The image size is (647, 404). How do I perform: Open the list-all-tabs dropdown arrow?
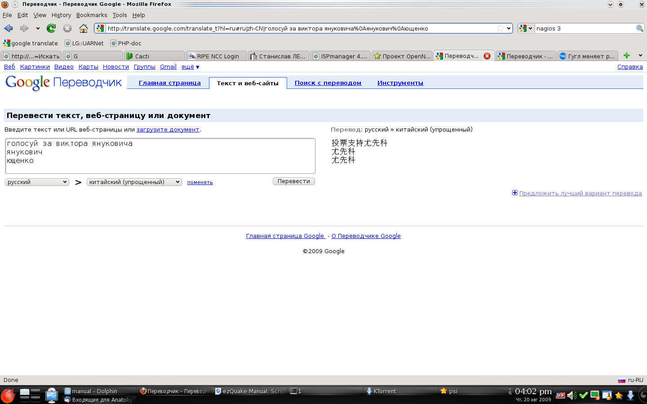[x=640, y=56]
